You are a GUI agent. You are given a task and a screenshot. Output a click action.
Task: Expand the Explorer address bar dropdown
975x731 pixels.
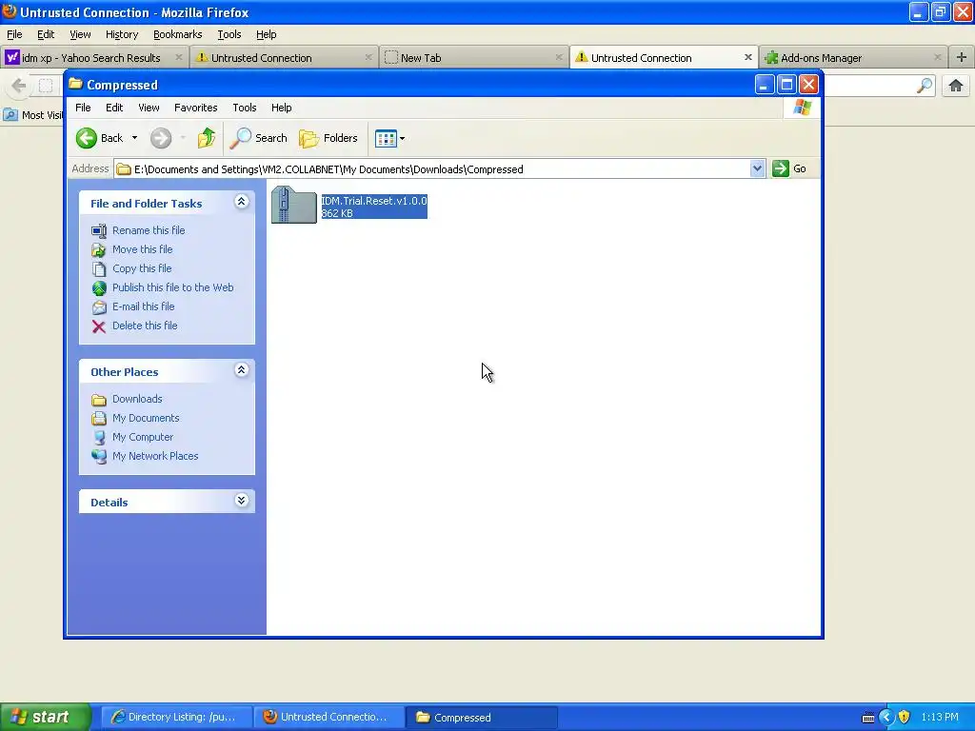pos(757,168)
